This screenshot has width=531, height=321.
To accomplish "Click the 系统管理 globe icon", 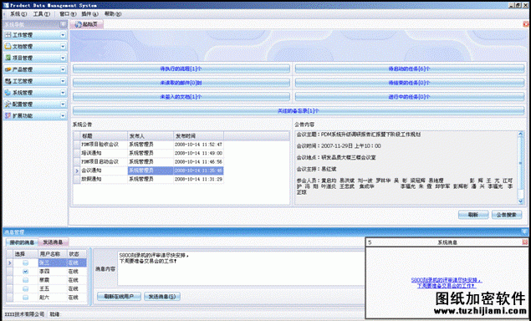I will 8,93.
